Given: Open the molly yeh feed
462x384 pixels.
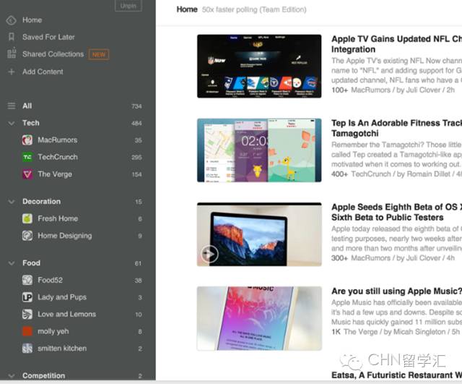Looking at the screenshot, I should [53, 331].
